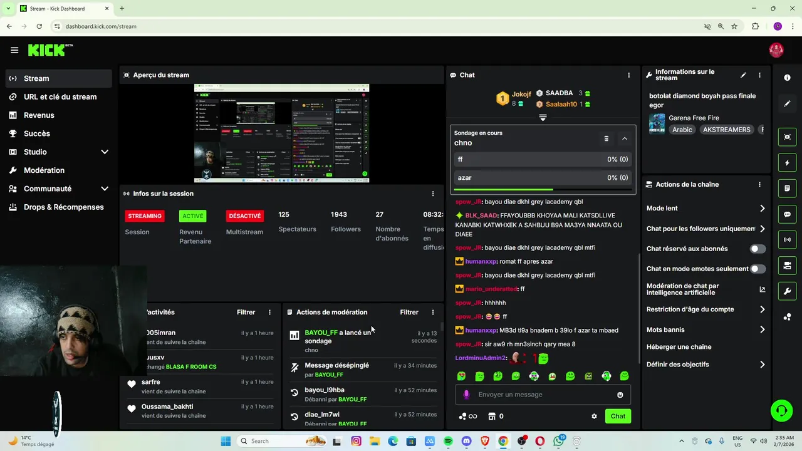Send message with the green Chat button

pyautogui.click(x=618, y=416)
